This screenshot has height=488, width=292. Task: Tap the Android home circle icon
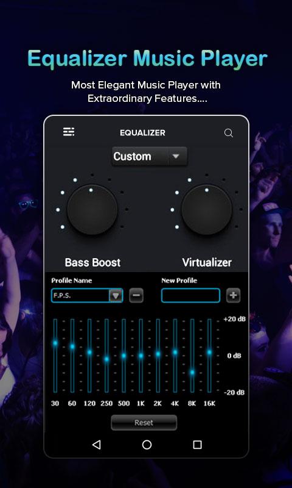click(147, 445)
